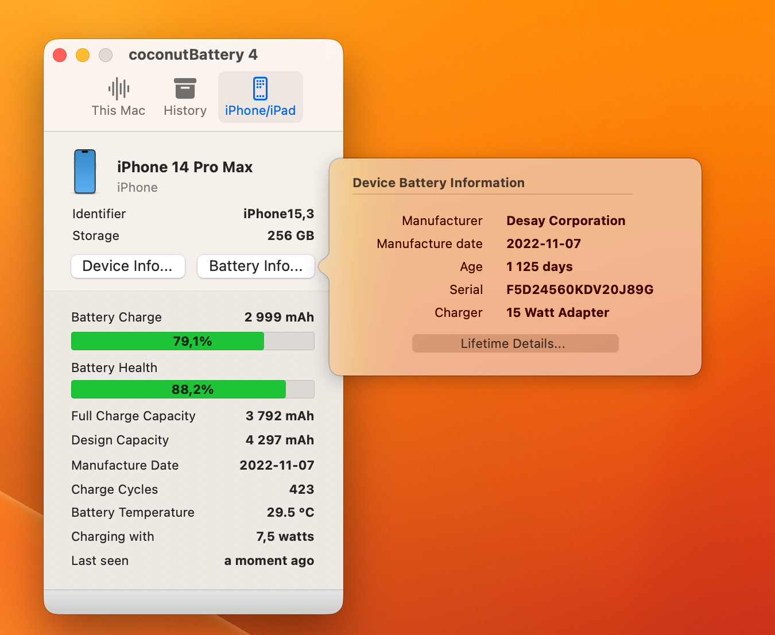The width and height of the screenshot is (775, 635).
Task: Select the Age value 1 125 days
Action: (x=539, y=267)
